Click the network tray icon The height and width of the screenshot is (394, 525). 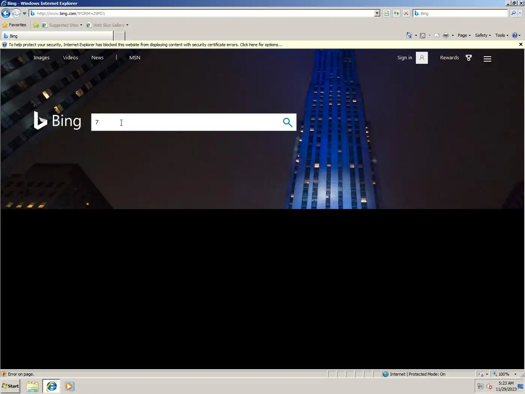480,386
